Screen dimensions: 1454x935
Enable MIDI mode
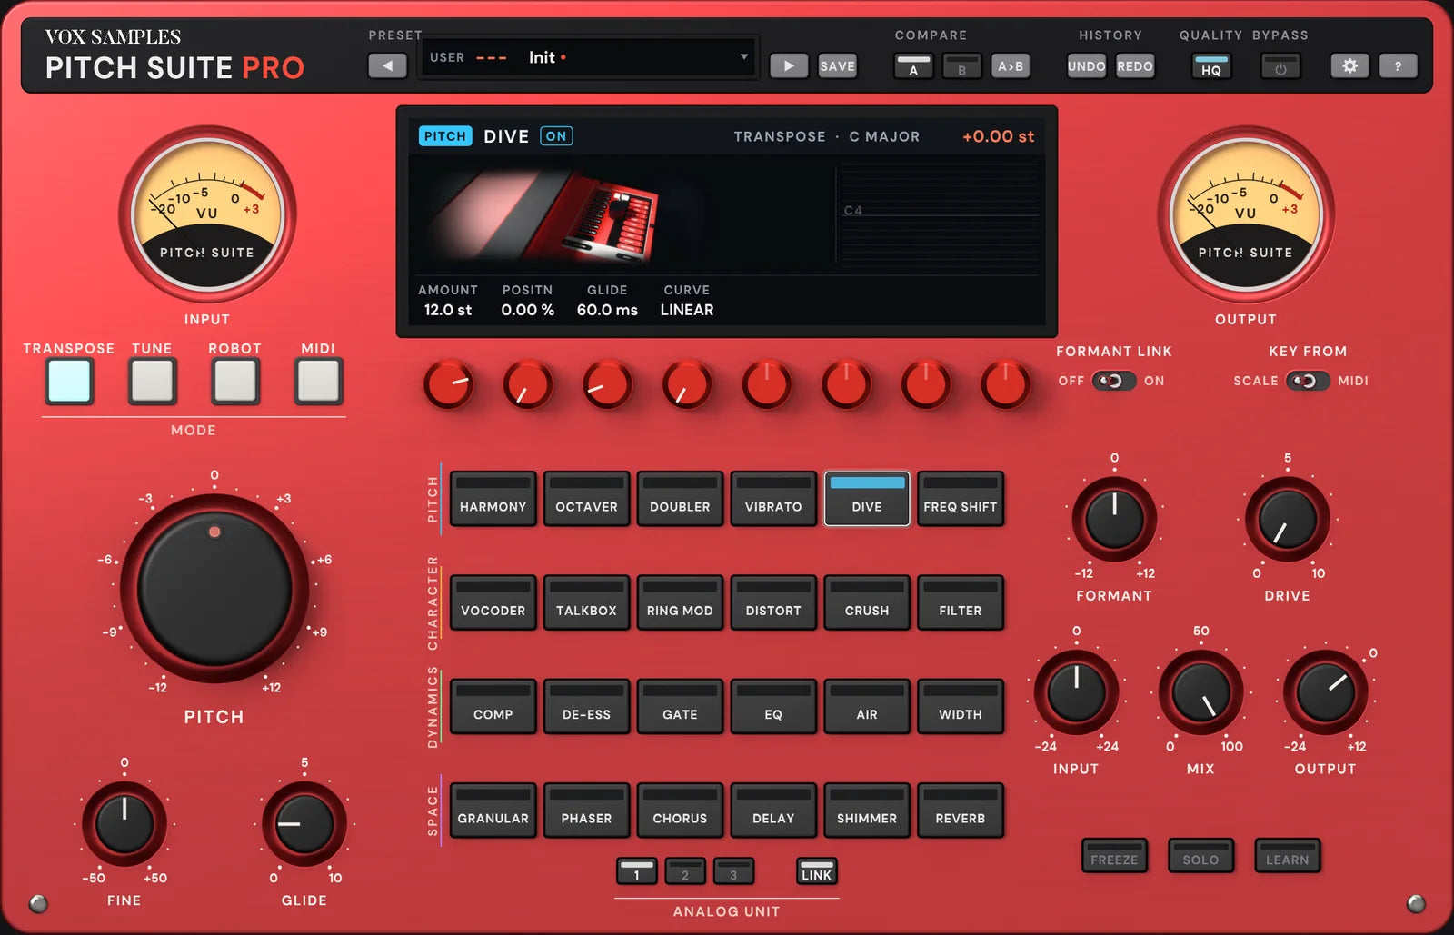[318, 381]
